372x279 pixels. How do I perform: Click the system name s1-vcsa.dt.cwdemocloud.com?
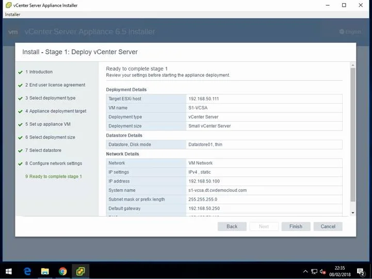218,190
